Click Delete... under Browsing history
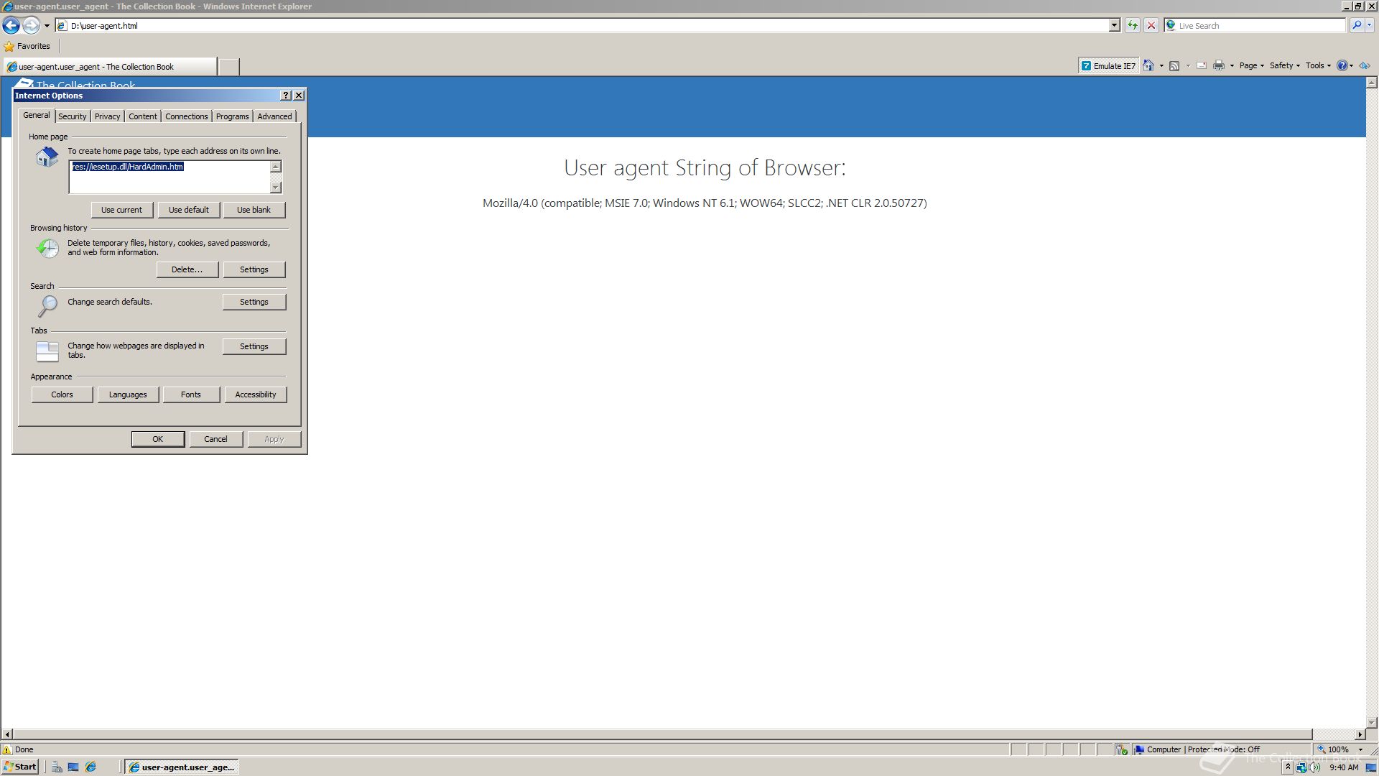 [x=187, y=269]
